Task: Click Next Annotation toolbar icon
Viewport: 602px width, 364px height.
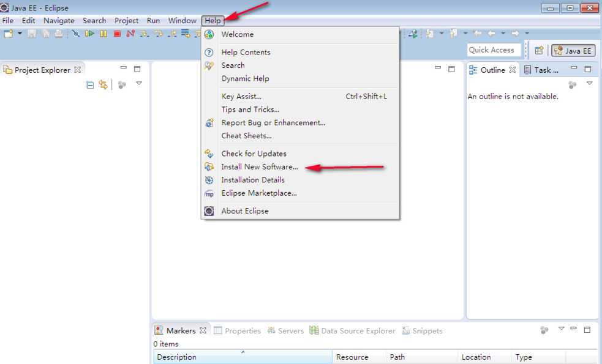Action: [430, 34]
